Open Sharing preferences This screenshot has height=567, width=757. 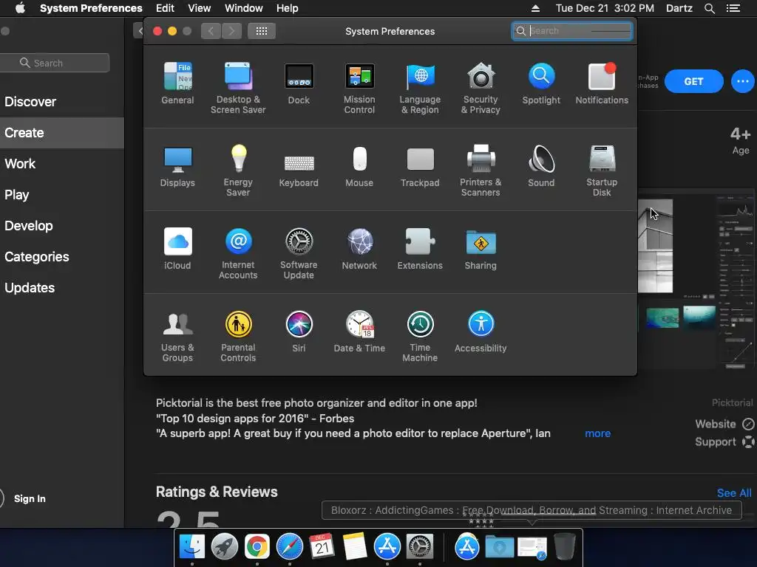(x=481, y=250)
